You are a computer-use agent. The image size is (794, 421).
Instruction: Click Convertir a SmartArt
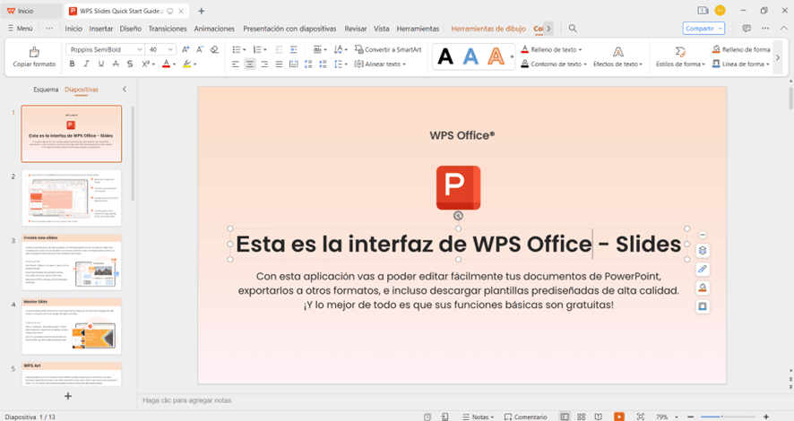[x=388, y=49]
